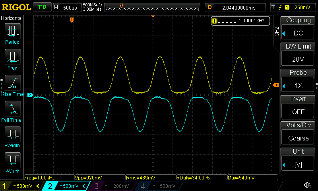Select channel 2 500mV tab

coord(66,186)
